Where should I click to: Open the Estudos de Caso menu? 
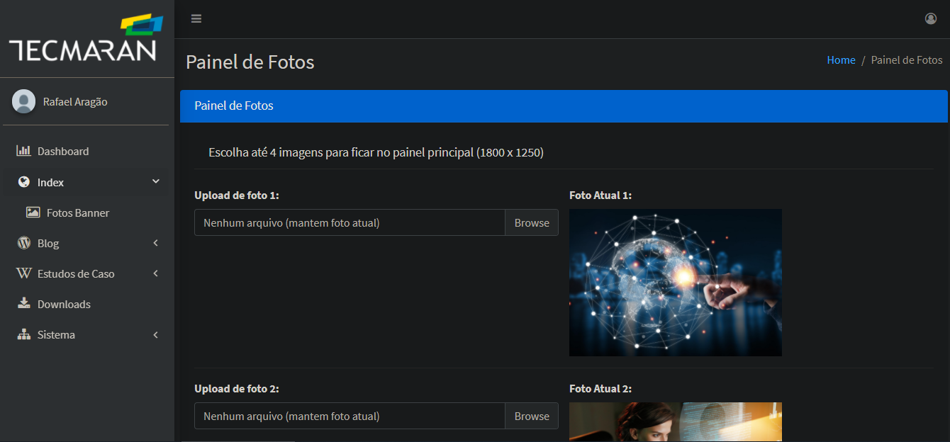[87, 273]
